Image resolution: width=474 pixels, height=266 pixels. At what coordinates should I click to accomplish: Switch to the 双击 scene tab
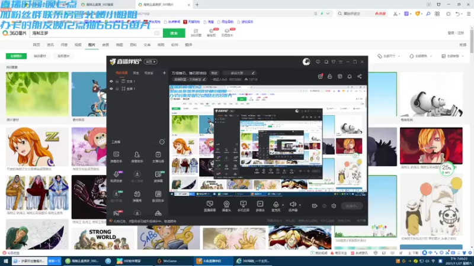pos(136,73)
